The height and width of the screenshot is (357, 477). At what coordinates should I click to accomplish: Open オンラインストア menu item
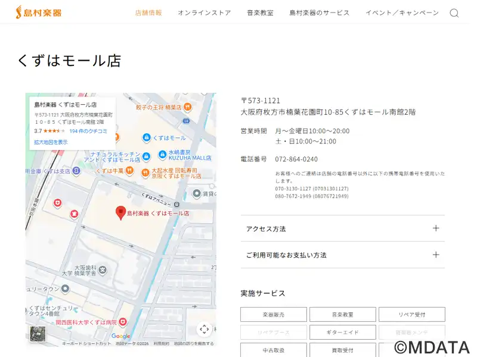point(205,12)
